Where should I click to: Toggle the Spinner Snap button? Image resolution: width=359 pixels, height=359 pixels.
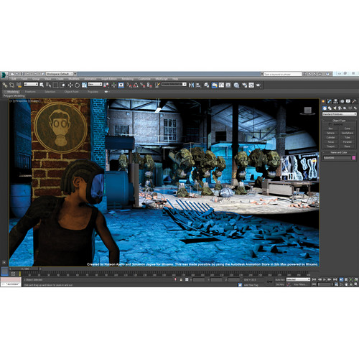pyautogui.click(x=149, y=85)
